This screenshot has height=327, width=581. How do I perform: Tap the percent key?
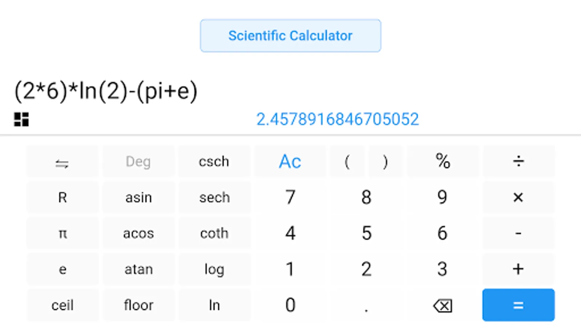pyautogui.click(x=443, y=161)
